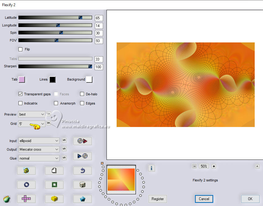
Task: Open the Grid dropdown set to 5'
Action: [32, 124]
